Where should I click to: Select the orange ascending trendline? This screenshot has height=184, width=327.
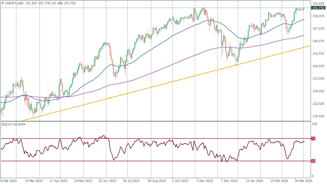tap(166, 83)
